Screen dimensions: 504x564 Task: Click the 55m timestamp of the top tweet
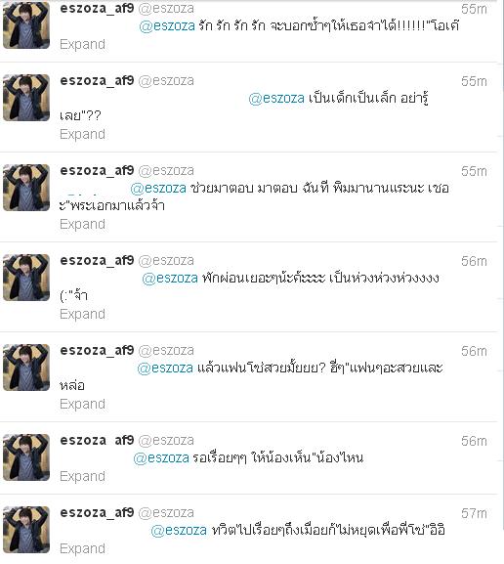(x=474, y=9)
